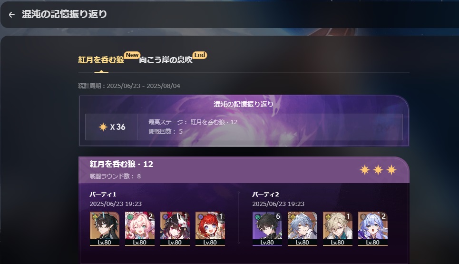Screen dimensions: 459x264
Task: Click the New badge on first tab
Action: coord(132,55)
